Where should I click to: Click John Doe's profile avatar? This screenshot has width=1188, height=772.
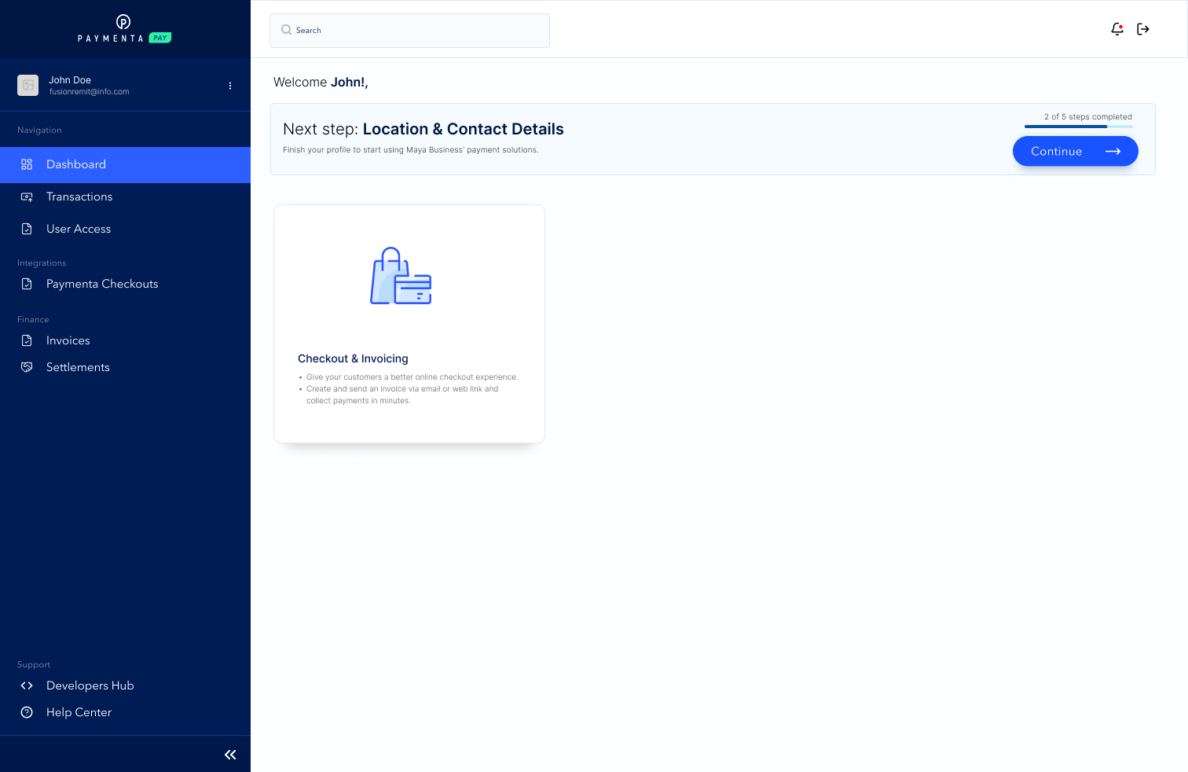[28, 85]
